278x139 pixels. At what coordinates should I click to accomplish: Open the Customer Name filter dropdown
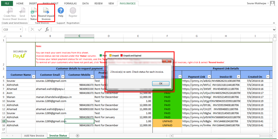point(34,77)
